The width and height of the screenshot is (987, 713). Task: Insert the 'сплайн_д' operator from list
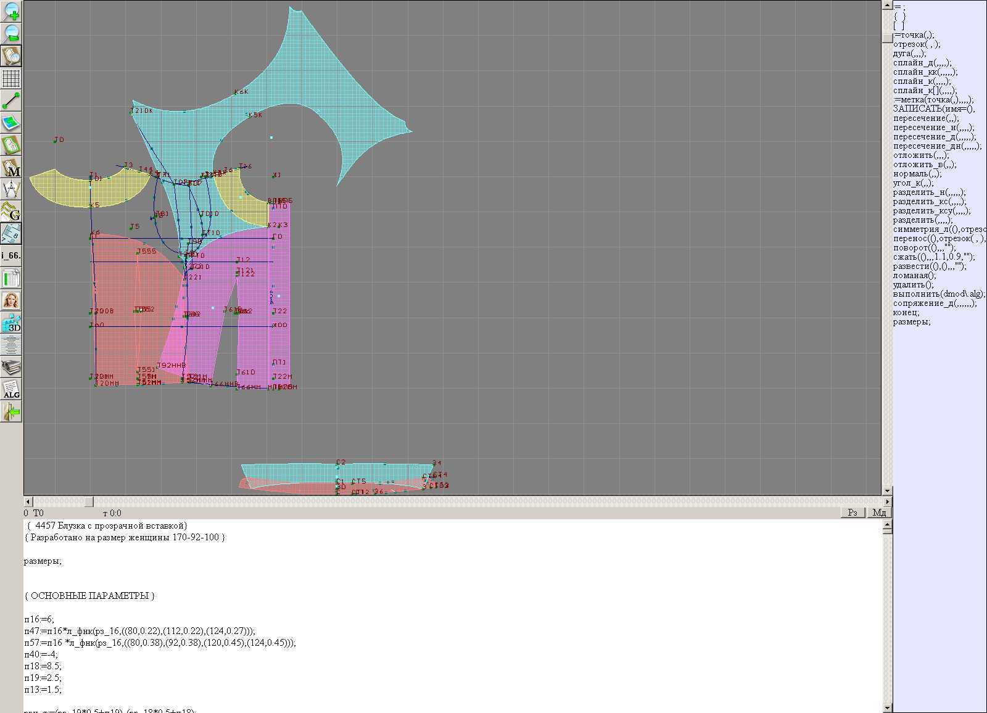tap(922, 63)
